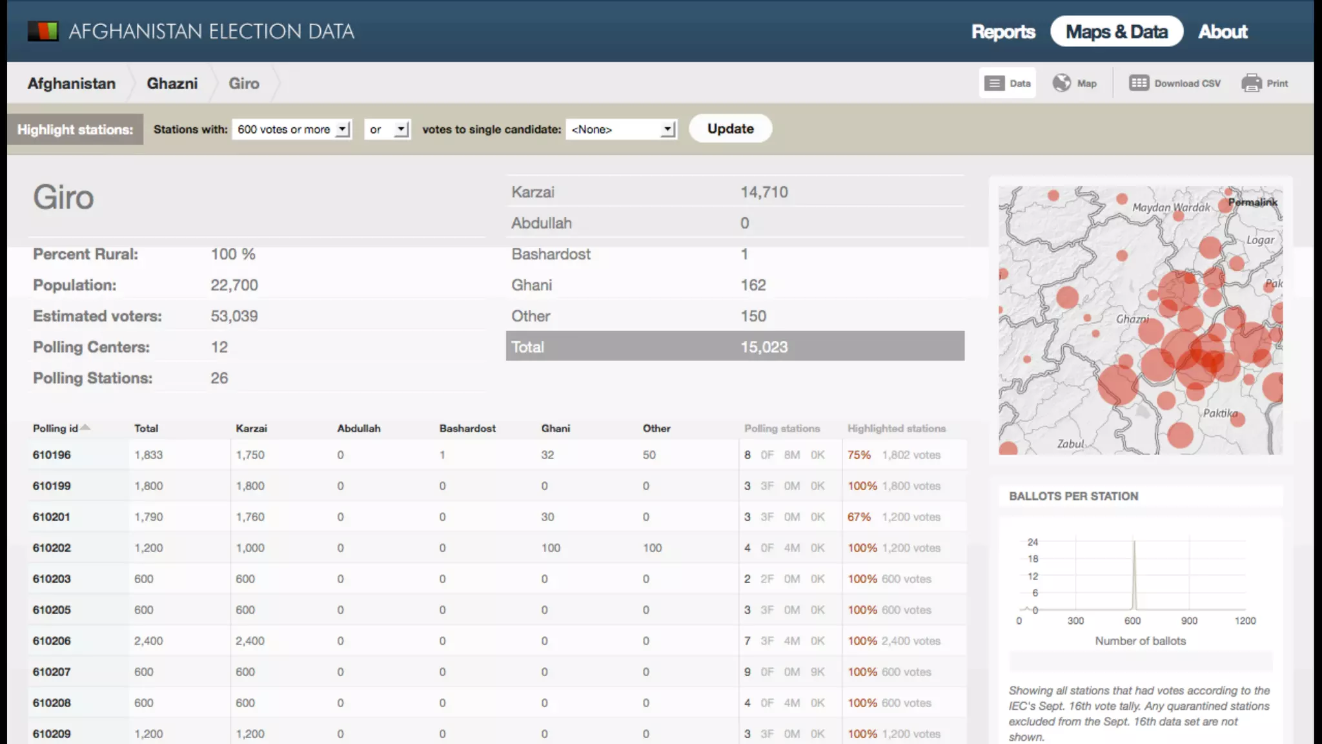
Task: Click the Estimated voters value 53,039
Action: [x=234, y=316]
